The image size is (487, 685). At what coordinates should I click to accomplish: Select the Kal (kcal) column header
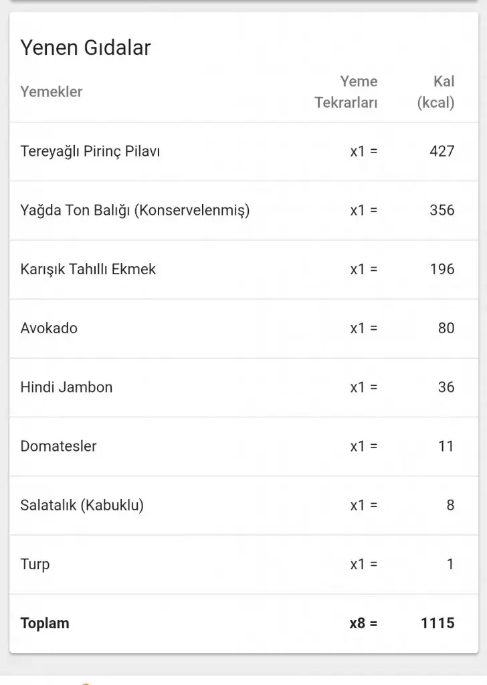click(436, 92)
